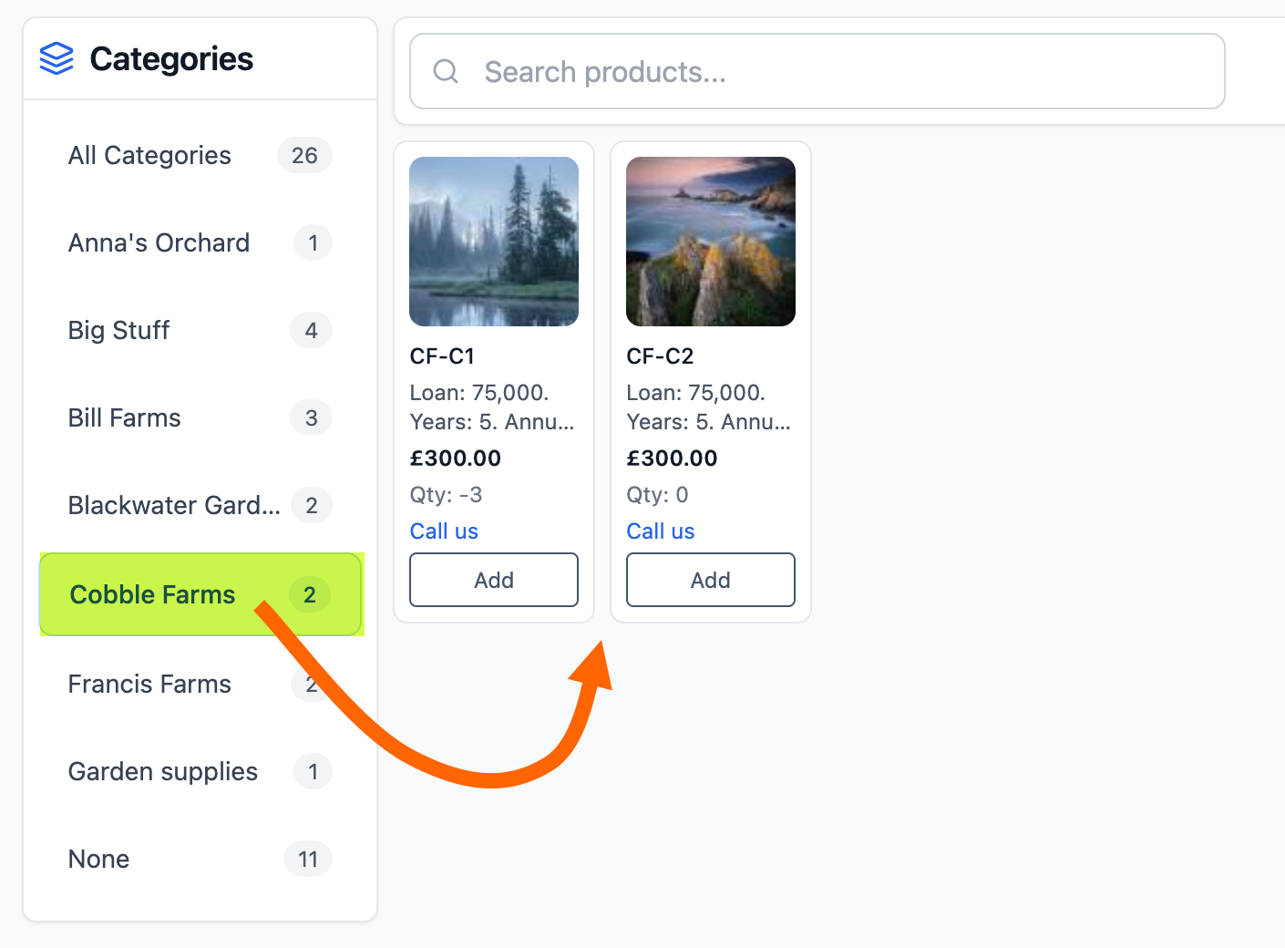
Task: Switch to Francis Farms category
Action: tap(150, 685)
